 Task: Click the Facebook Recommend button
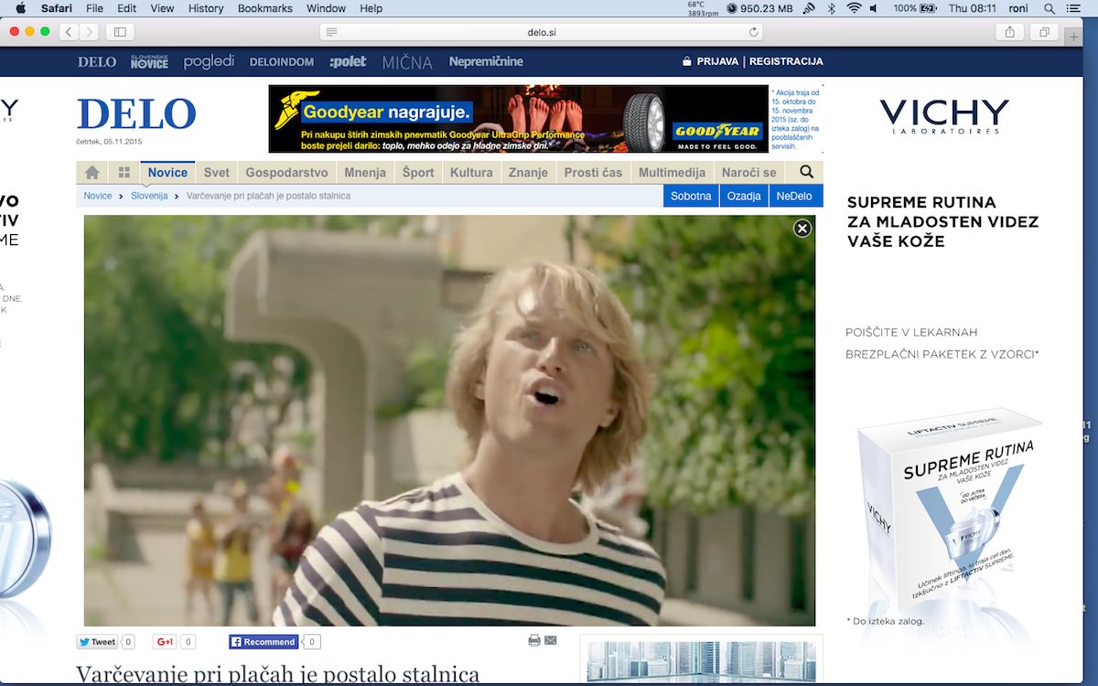click(264, 642)
